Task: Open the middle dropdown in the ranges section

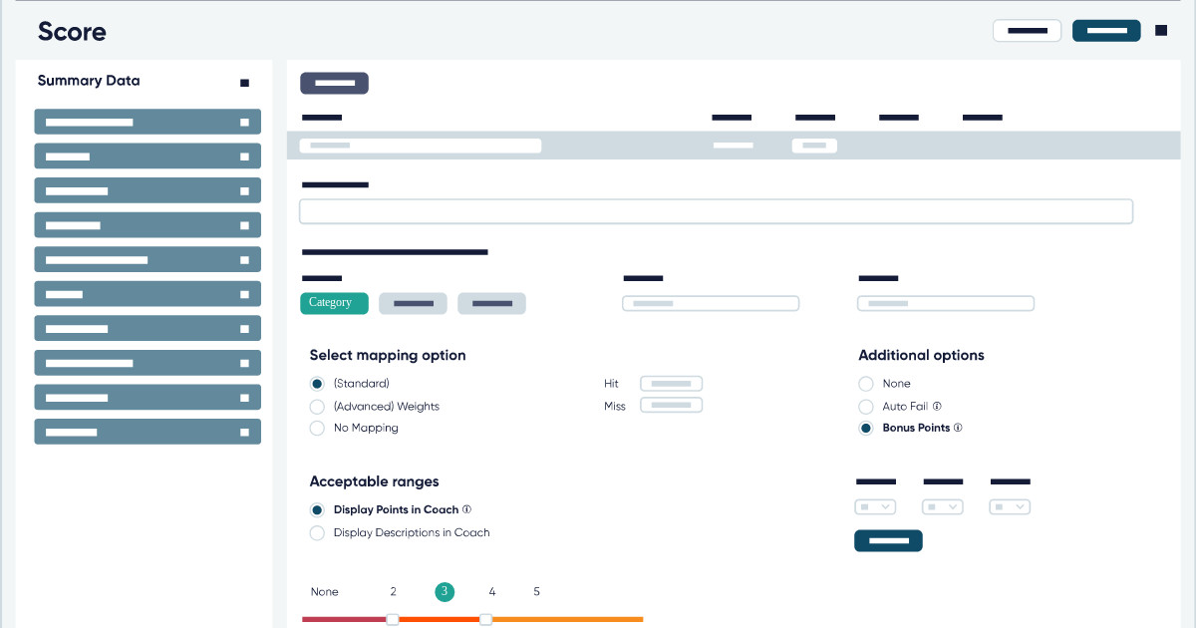Action: click(x=942, y=506)
